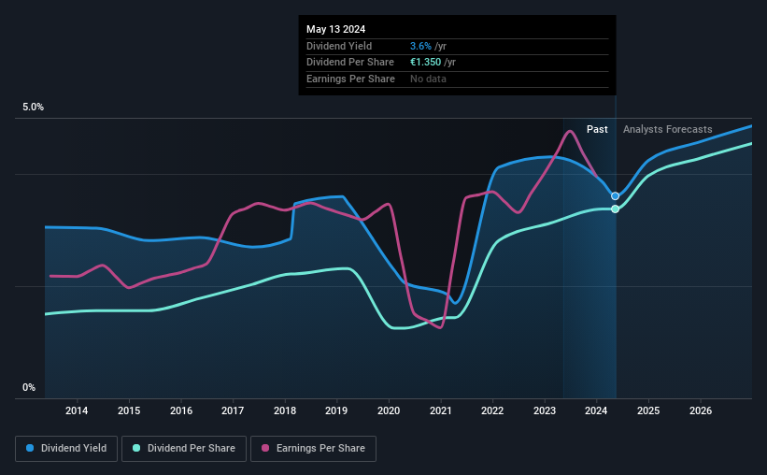Select the 2022 x-axis label

click(x=492, y=410)
